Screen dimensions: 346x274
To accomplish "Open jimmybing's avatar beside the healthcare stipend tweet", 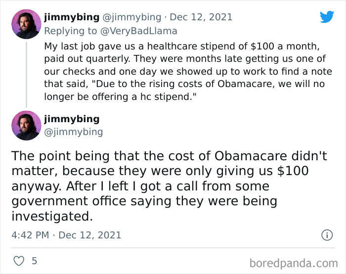I will tap(26, 24).
